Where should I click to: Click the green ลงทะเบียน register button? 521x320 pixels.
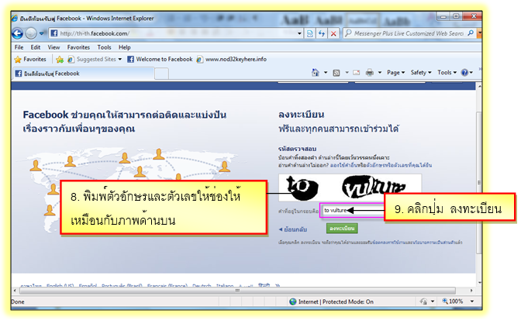tap(342, 229)
